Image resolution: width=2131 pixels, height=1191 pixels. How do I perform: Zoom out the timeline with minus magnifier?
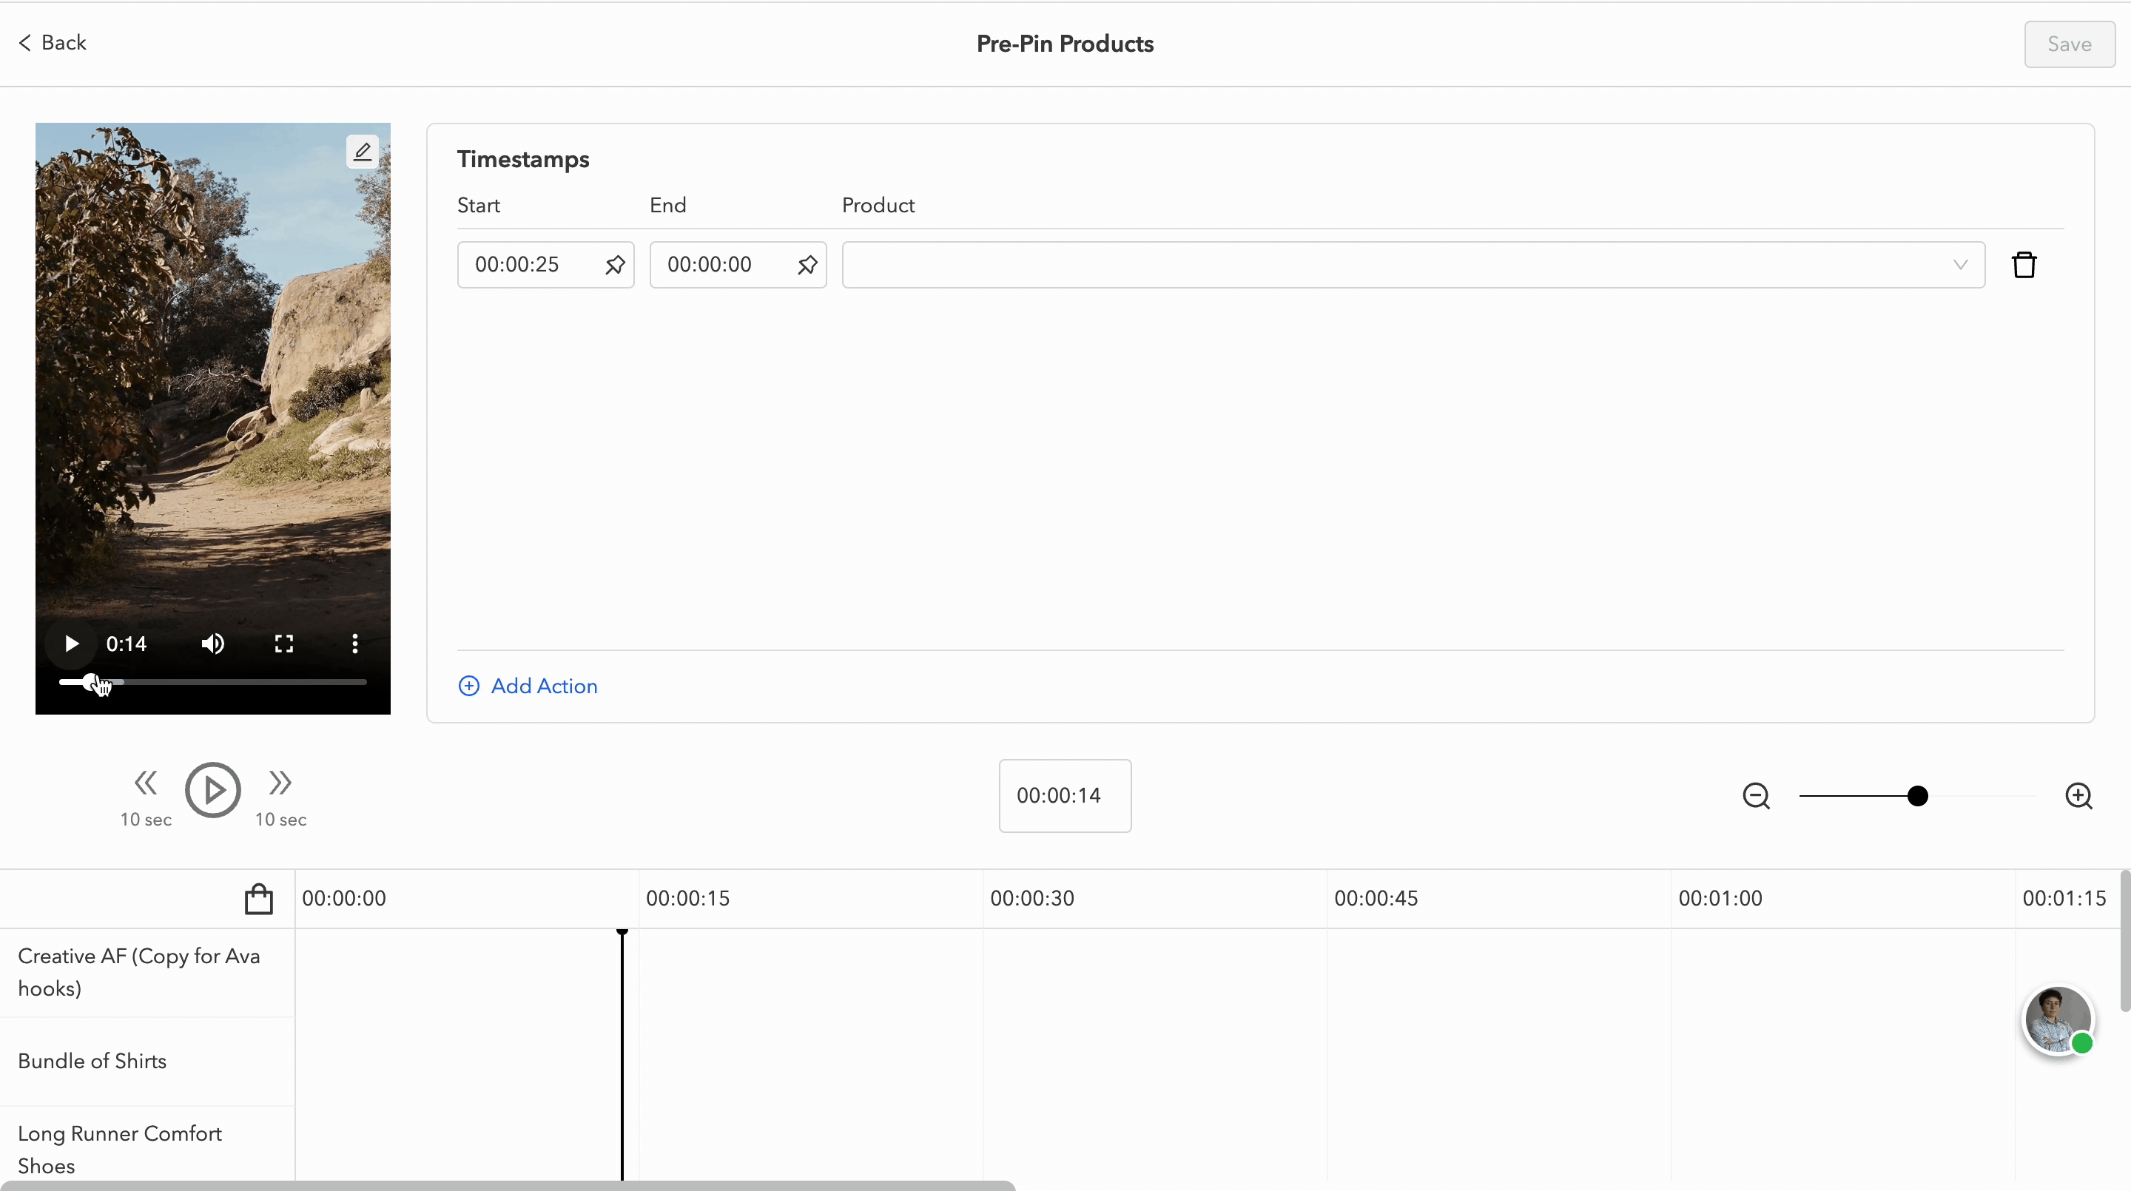click(1755, 796)
